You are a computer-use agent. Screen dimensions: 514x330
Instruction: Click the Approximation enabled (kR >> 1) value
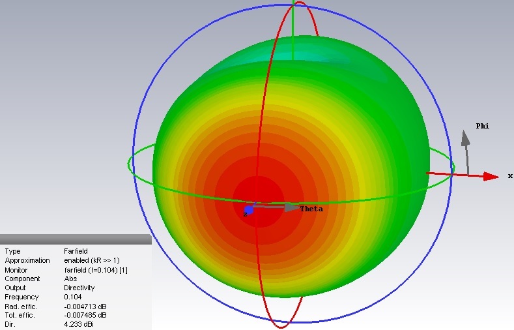(91, 260)
